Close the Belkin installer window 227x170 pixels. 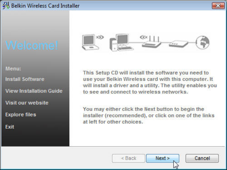[x=218, y=6]
